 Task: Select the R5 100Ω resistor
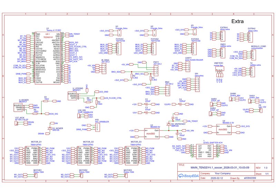[x=35, y=114]
